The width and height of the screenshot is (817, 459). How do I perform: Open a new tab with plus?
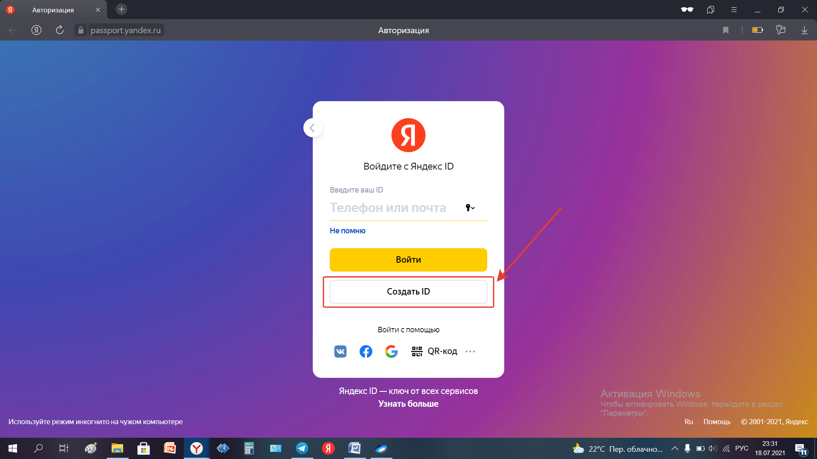[x=121, y=9]
